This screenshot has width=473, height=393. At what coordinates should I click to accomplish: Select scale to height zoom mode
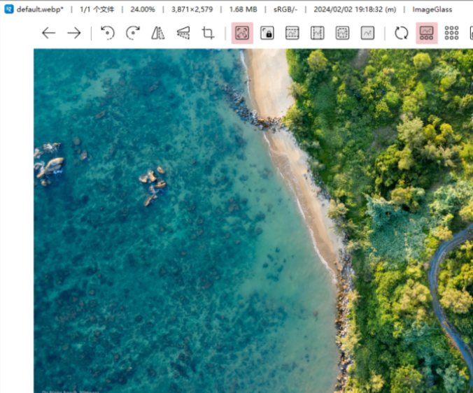coord(318,33)
